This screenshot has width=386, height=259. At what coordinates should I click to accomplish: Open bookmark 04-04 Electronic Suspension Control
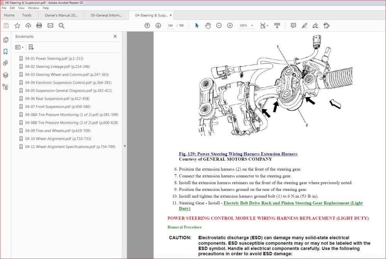click(x=68, y=82)
